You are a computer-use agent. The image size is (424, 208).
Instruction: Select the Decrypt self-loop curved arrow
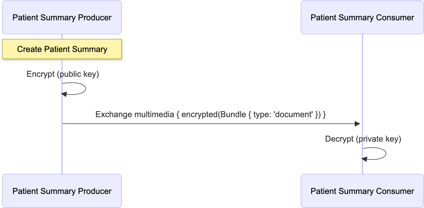385,154
